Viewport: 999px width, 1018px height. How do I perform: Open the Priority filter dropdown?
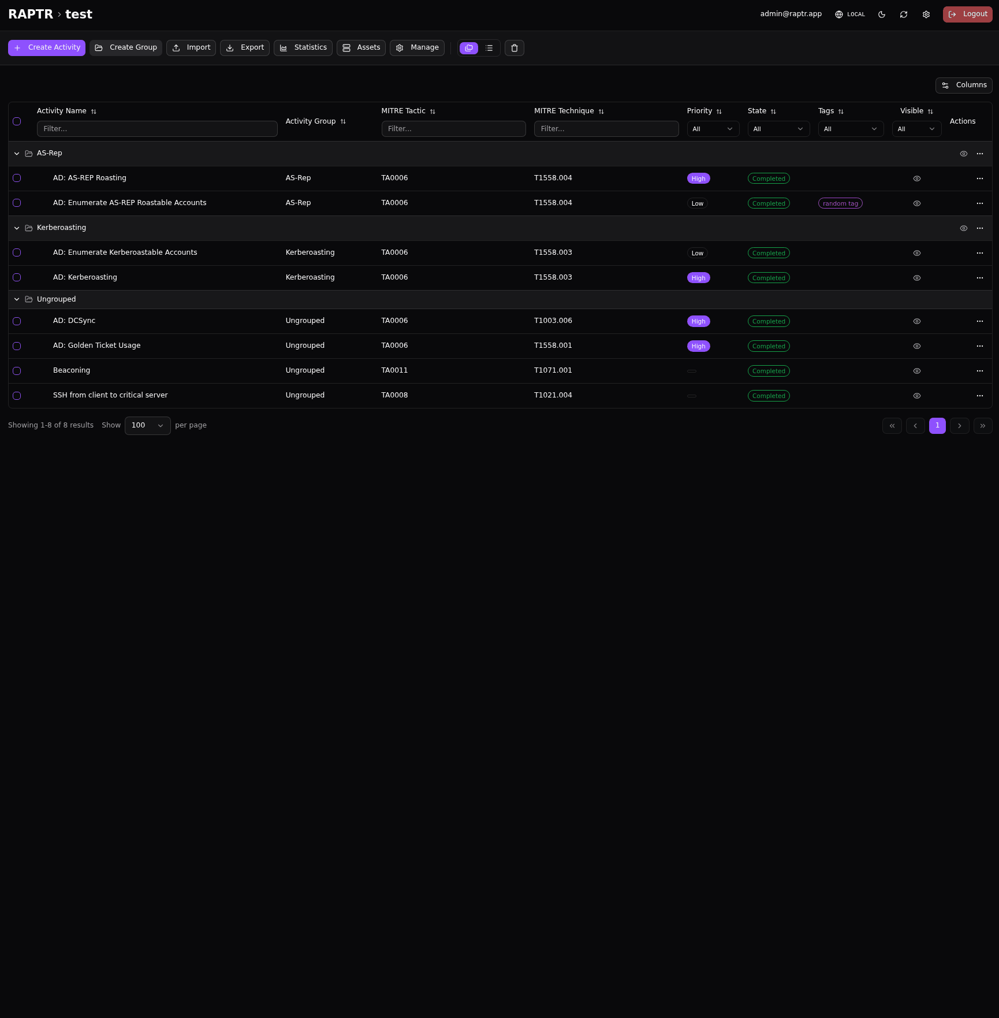(713, 129)
